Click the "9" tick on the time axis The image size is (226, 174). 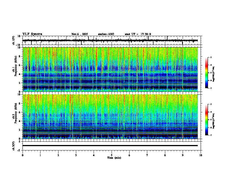pyautogui.click(x=183, y=155)
